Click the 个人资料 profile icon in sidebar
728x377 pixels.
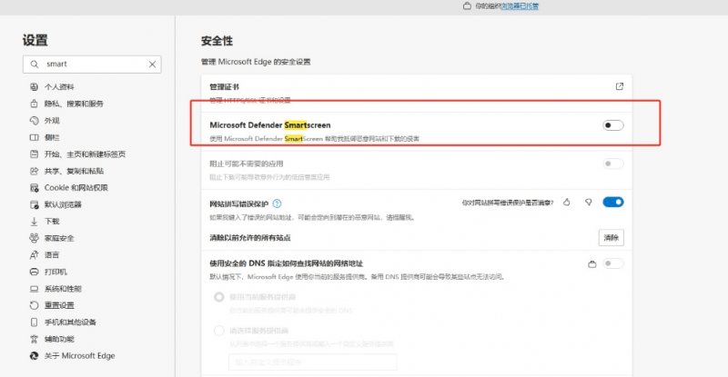point(34,87)
